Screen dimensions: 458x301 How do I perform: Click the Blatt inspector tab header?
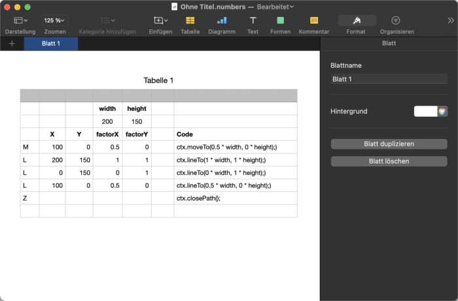(x=389, y=43)
